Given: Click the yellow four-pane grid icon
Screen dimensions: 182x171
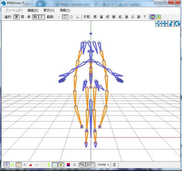Looking at the screenshot, I should (x=159, y=17).
